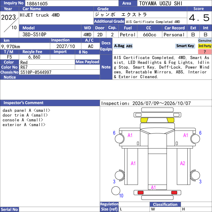Click the Regulation label
This screenshot has height=212, width=212.
point(109,204)
